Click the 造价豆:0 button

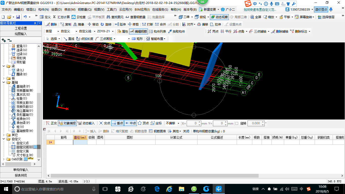click(x=321, y=10)
